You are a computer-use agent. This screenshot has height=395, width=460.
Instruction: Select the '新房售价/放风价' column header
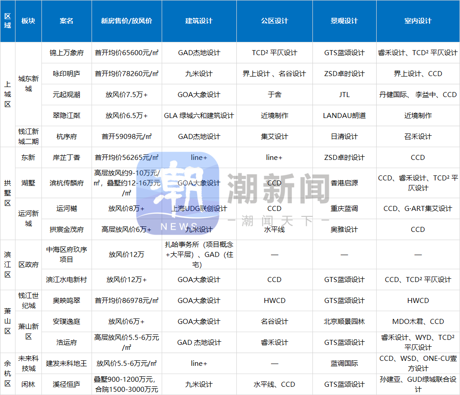point(127,21)
